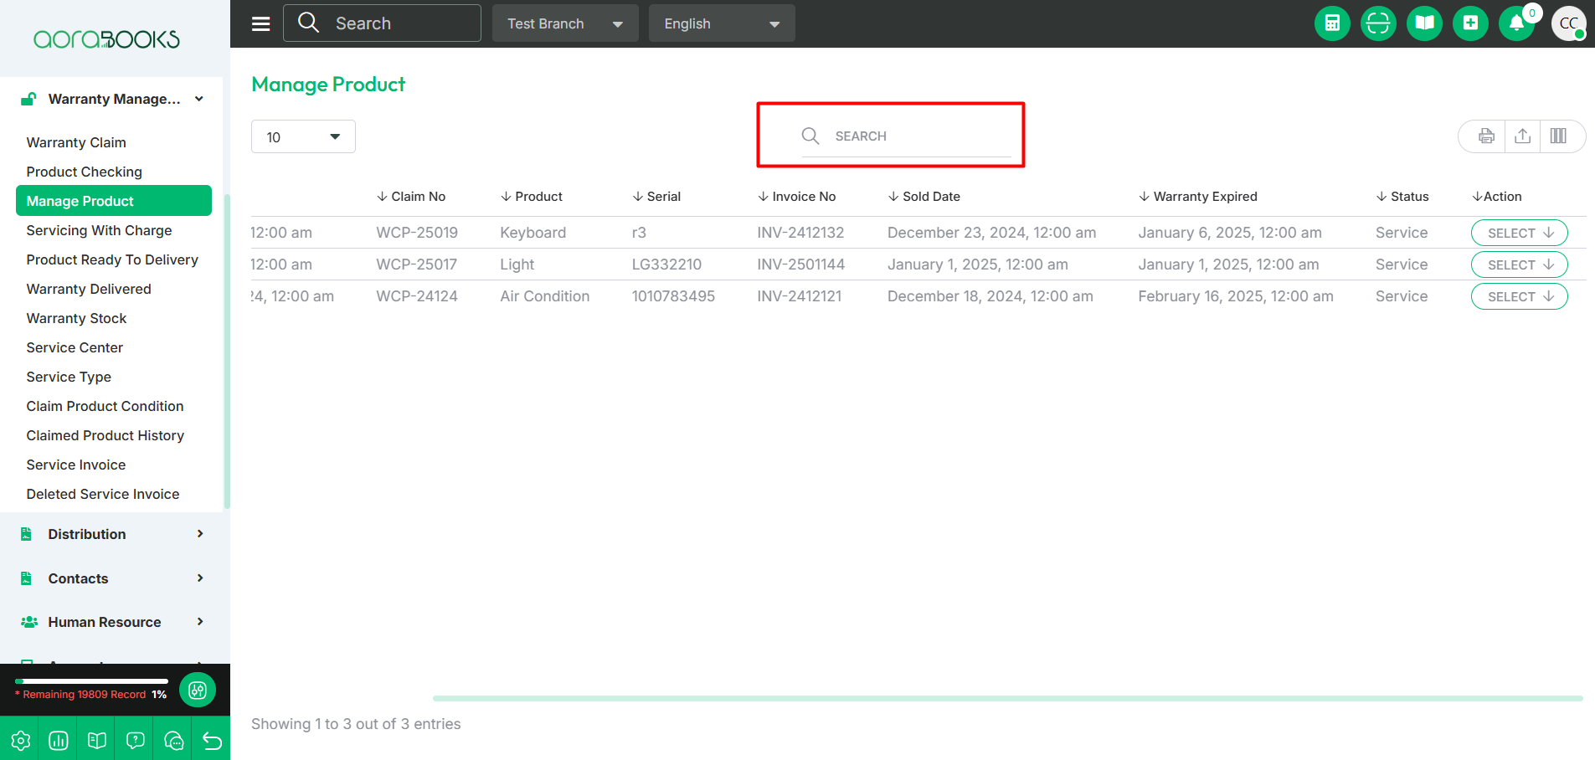Open Warranty Stock page

point(76,318)
